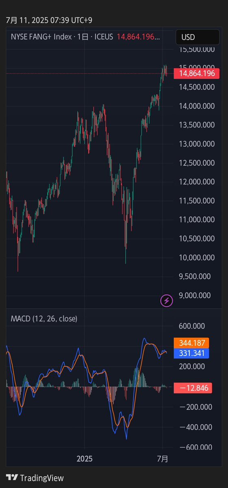Viewport: 228px width, 488px height.
Task: Click the red −12.846 histogram value label
Action: click(193, 388)
